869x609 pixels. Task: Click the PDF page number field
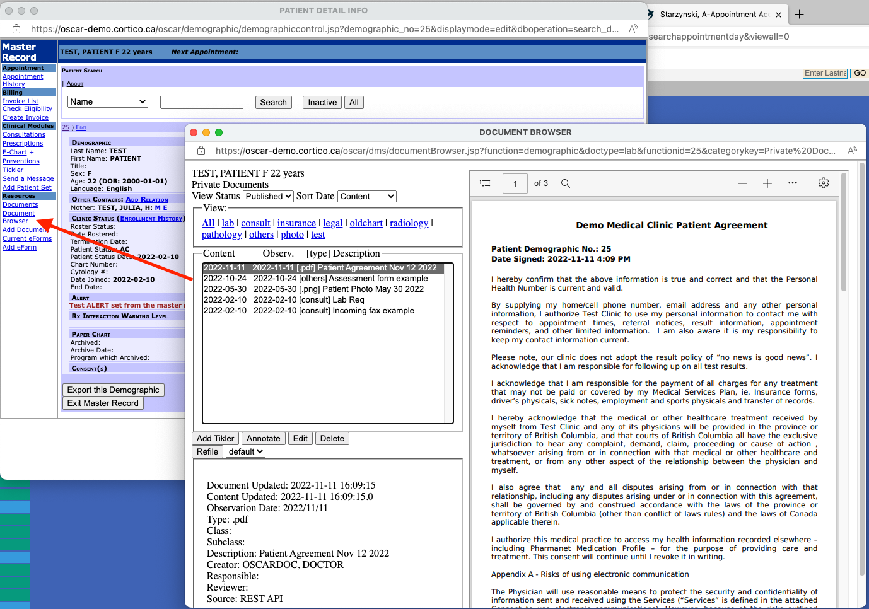[x=515, y=183]
